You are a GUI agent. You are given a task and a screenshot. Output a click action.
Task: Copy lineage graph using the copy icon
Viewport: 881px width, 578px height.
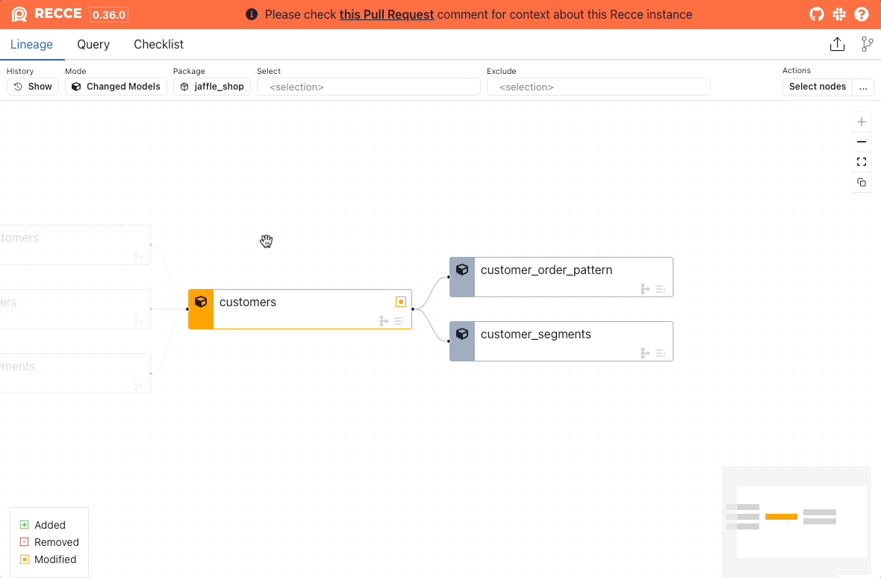862,182
